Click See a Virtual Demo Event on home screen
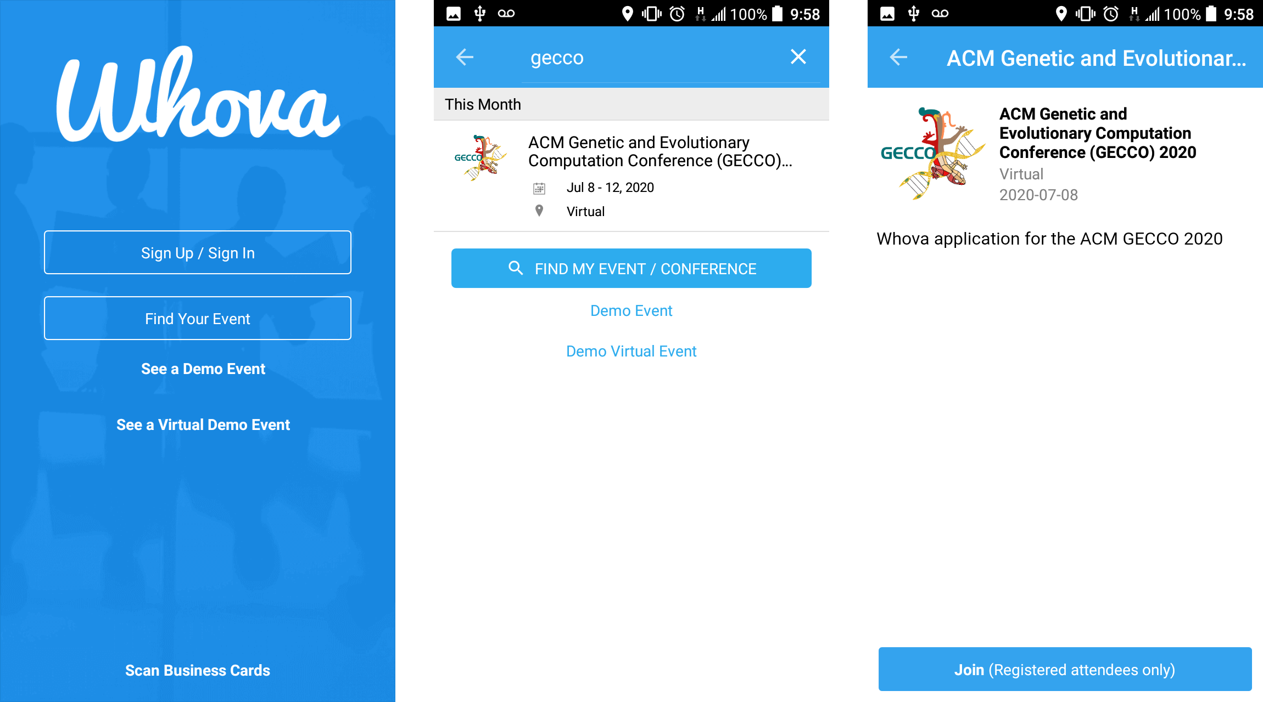Image resolution: width=1263 pixels, height=702 pixels. click(197, 424)
